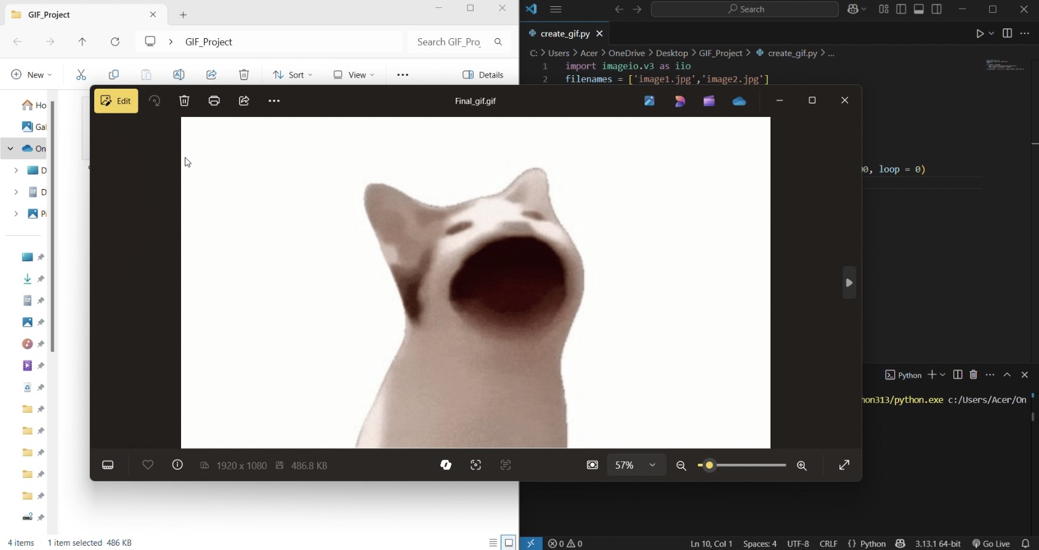Click Go Live in VS Code status bar
1039x550 pixels.
991,543
